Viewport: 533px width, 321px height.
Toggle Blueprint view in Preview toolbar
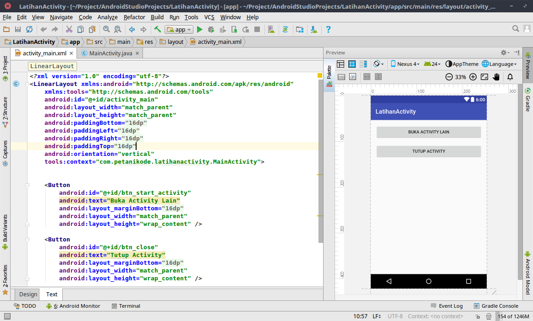pos(352,64)
